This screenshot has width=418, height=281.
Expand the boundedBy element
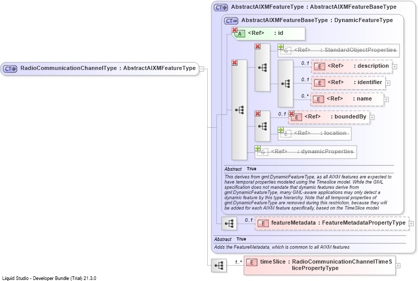[x=372, y=117]
